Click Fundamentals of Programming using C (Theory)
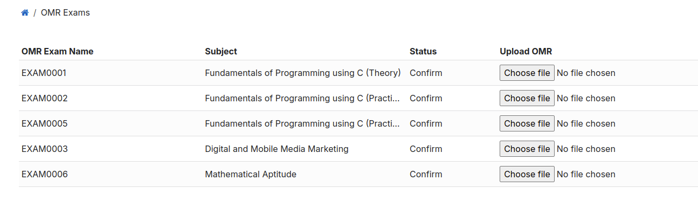Screen dimensions: 698x208 pos(303,73)
